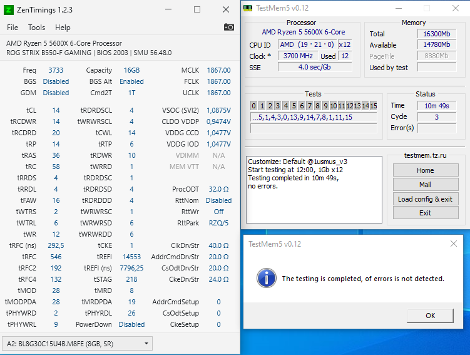This screenshot has width=470, height=355.
Task: Click the Time 10m 49s status field
Action: 437,106
